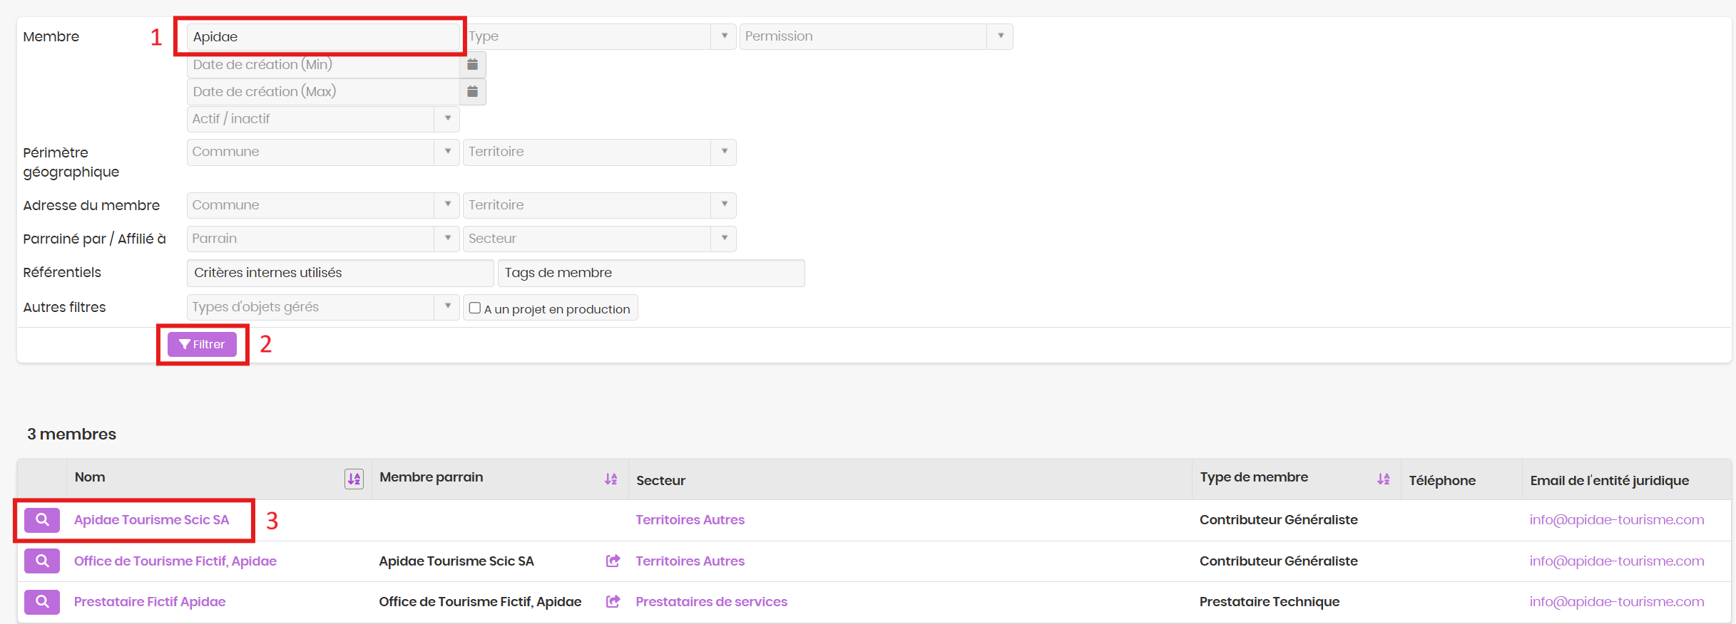Viewport: 1736px width, 624px height.
Task: Click email link in Apidae Tourisme Scic SA row
Action: (x=1617, y=520)
